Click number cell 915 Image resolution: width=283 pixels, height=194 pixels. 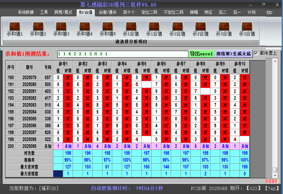48,105
